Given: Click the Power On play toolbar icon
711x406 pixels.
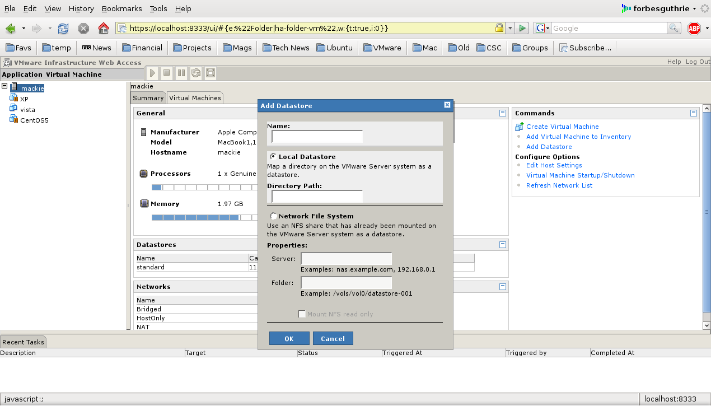Looking at the screenshot, I should (152, 73).
